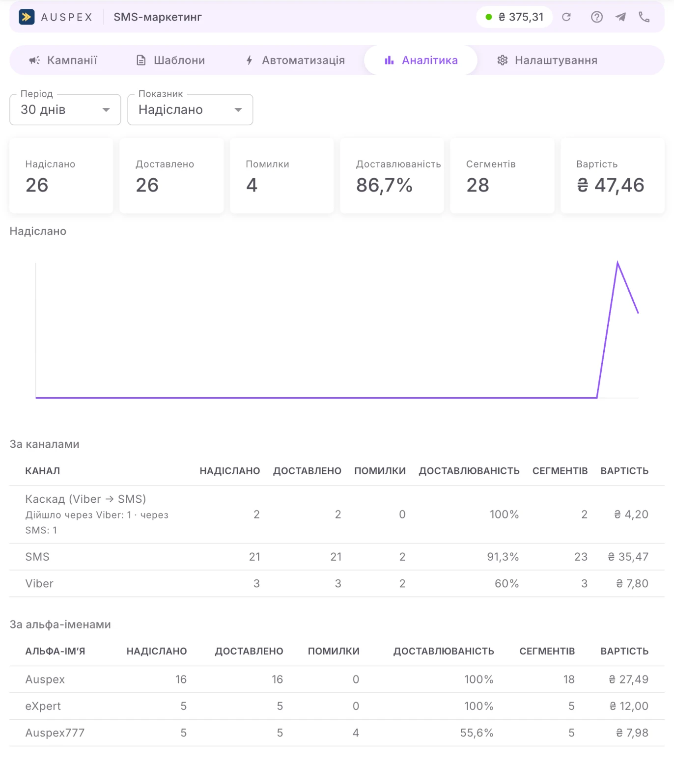
Task: Click the bar chart icon beside Аналітика
Action: click(x=389, y=60)
